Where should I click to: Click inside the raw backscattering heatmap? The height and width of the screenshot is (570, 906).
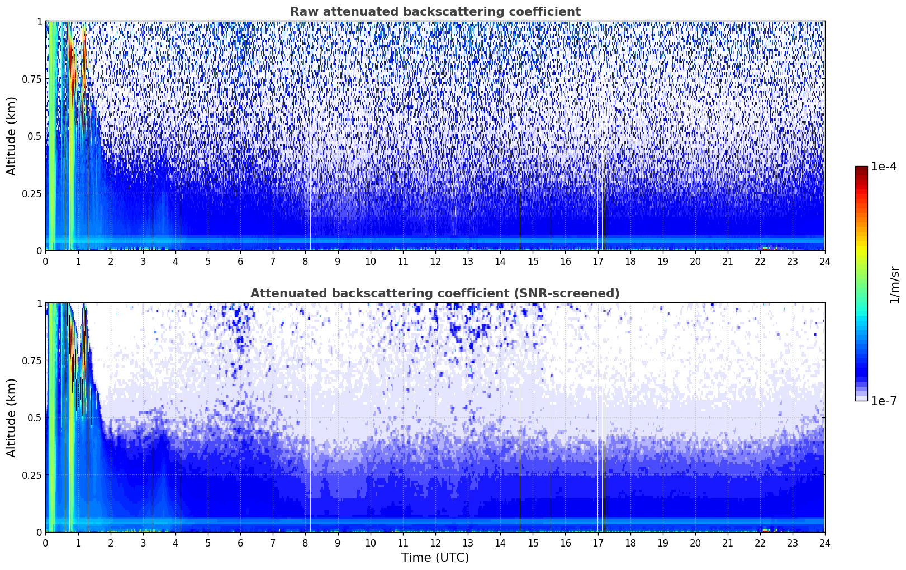(x=435, y=136)
